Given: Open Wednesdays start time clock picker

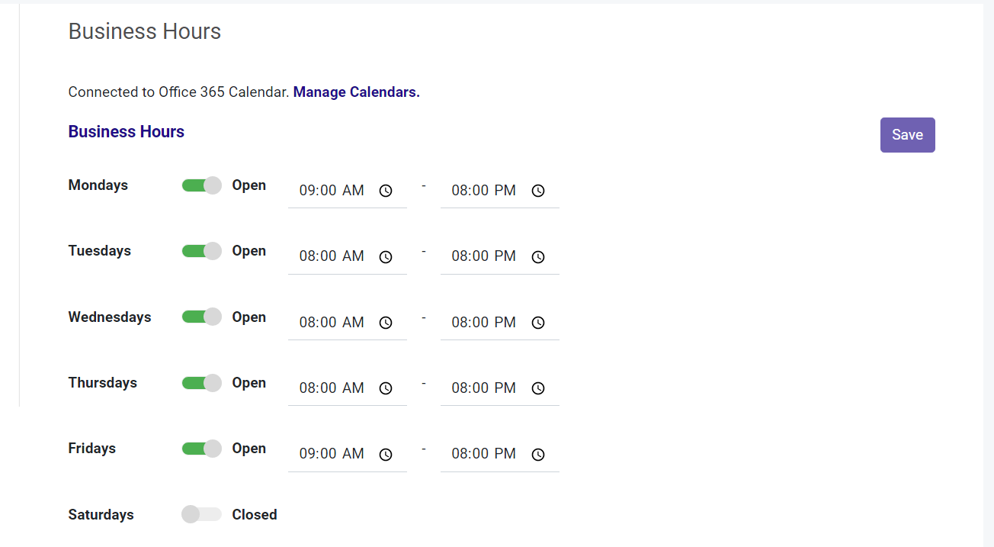Looking at the screenshot, I should (386, 323).
